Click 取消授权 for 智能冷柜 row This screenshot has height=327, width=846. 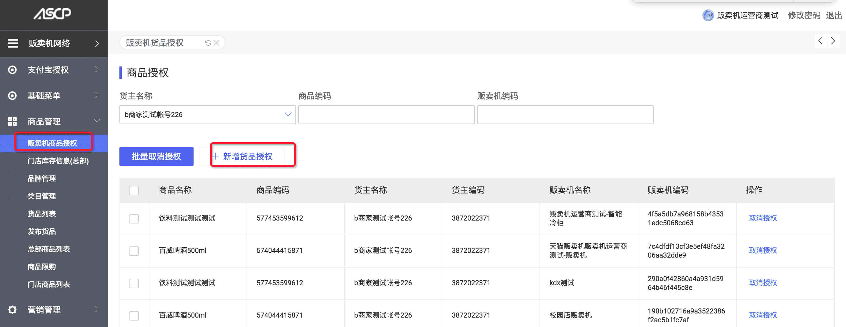pos(763,218)
